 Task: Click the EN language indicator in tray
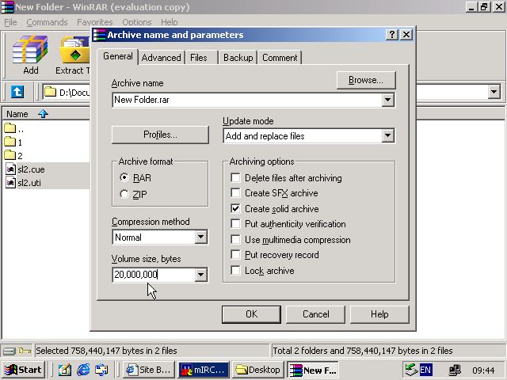(x=425, y=370)
